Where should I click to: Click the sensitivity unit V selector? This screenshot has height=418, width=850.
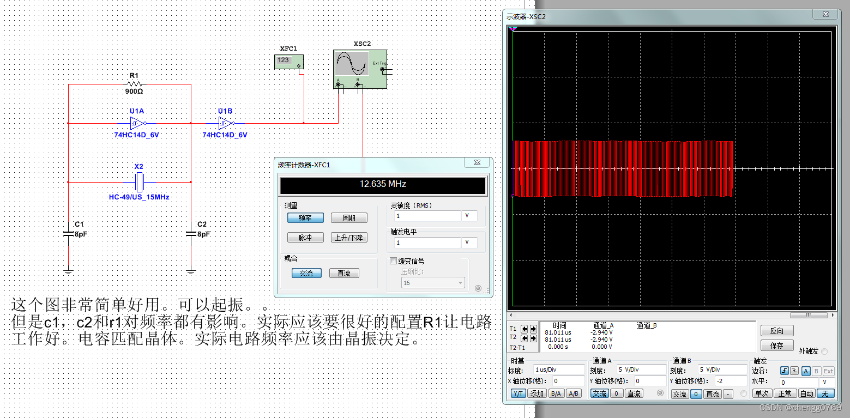[x=469, y=216]
